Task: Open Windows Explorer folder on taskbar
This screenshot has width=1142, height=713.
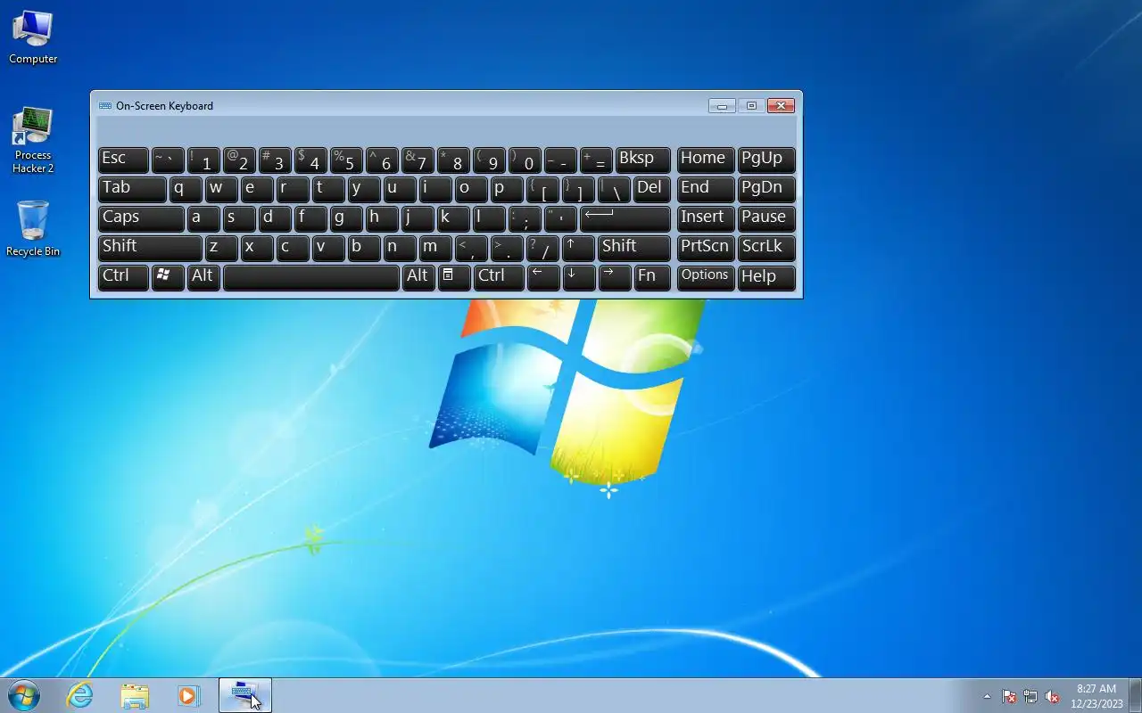Action: (135, 695)
